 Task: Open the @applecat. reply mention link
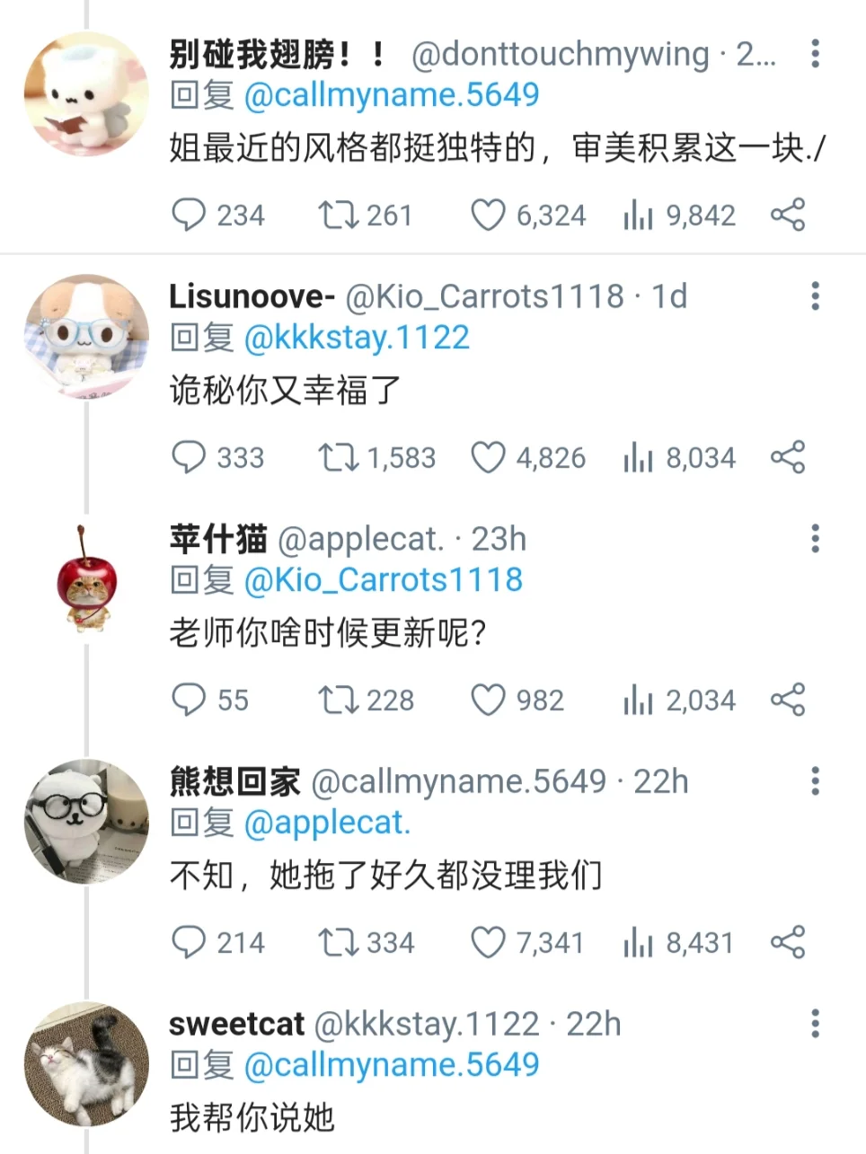pos(327,823)
